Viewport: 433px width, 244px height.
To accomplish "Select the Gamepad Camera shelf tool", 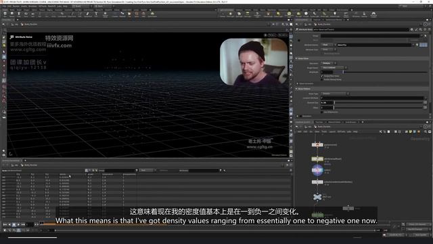I will 373,14.
